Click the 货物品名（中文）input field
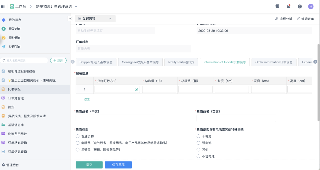This screenshot has width=320, height=170. [x=116, y=118]
